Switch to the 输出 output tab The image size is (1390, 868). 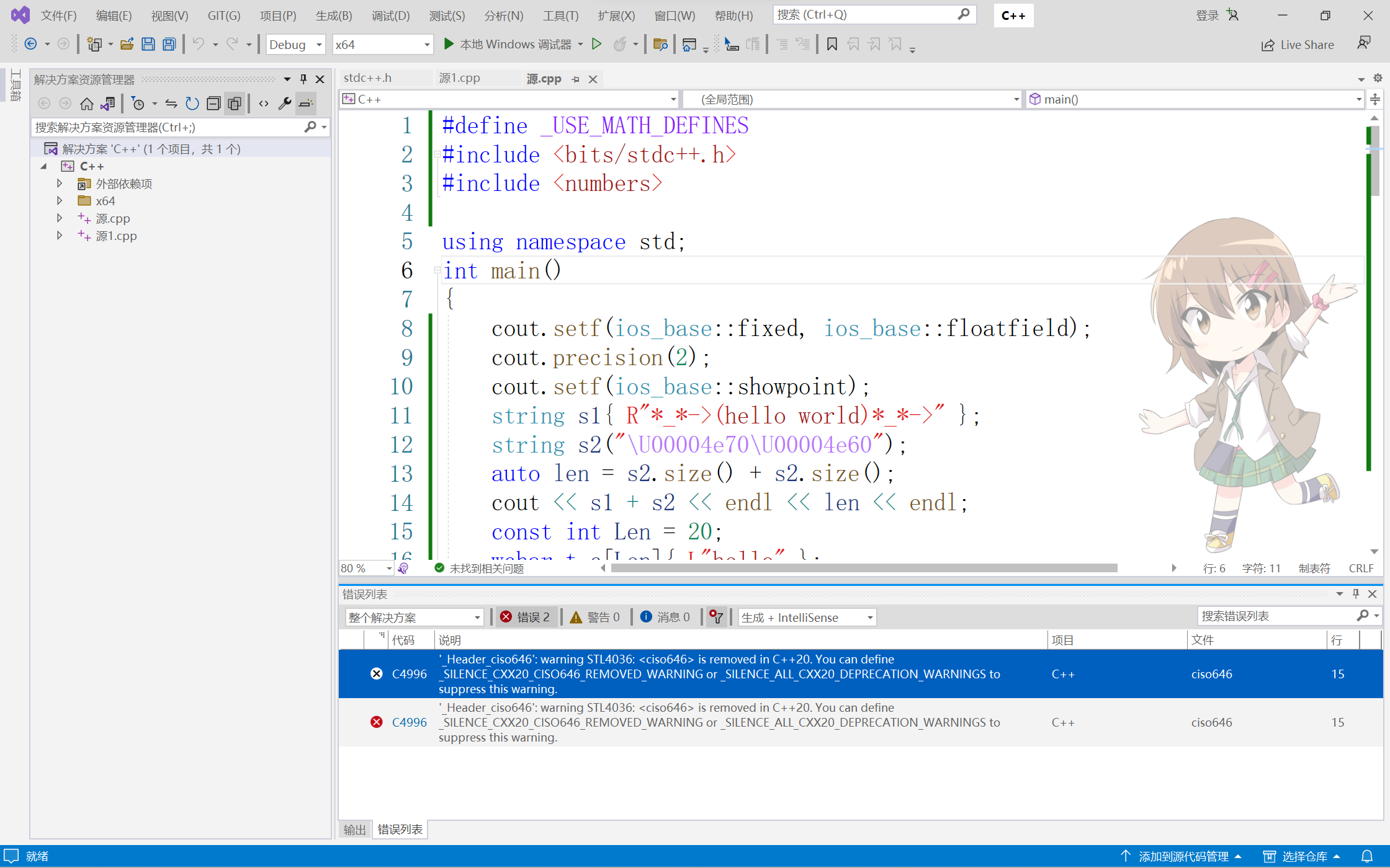[354, 830]
